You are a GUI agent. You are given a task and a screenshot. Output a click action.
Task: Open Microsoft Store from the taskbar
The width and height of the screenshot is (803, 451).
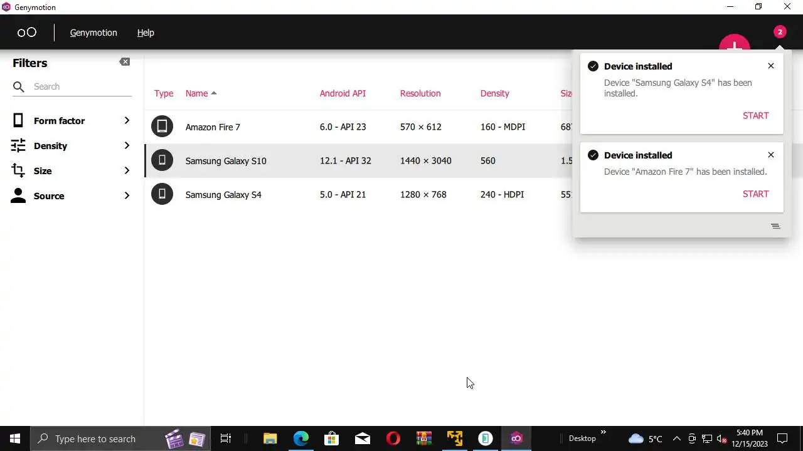pyautogui.click(x=331, y=438)
